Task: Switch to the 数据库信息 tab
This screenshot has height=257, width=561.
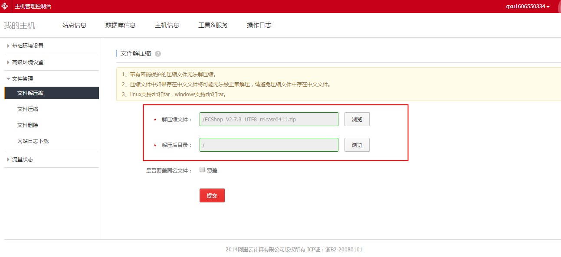Action: (121, 25)
